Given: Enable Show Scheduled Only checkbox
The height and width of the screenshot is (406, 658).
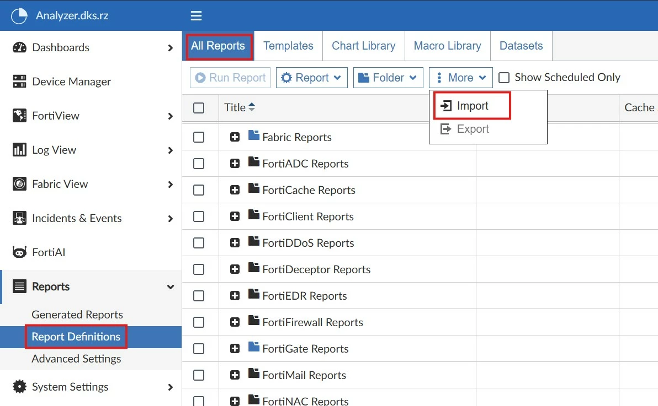Looking at the screenshot, I should pos(504,78).
